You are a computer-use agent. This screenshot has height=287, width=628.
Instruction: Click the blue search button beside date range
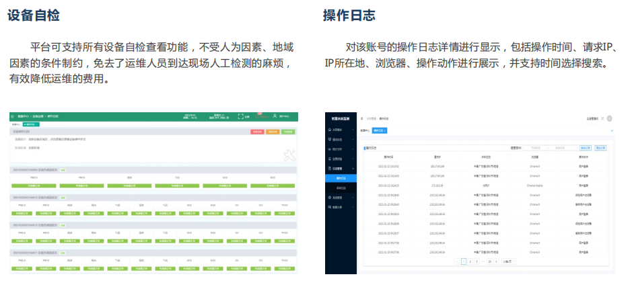click(585, 147)
